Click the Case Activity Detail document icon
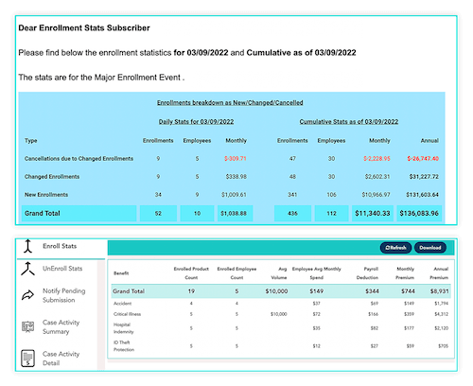The image size is (473, 386). click(x=27, y=359)
